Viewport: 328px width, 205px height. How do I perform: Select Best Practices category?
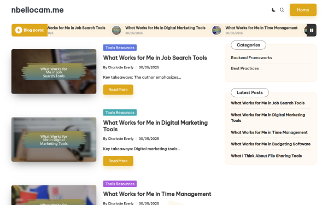click(245, 68)
